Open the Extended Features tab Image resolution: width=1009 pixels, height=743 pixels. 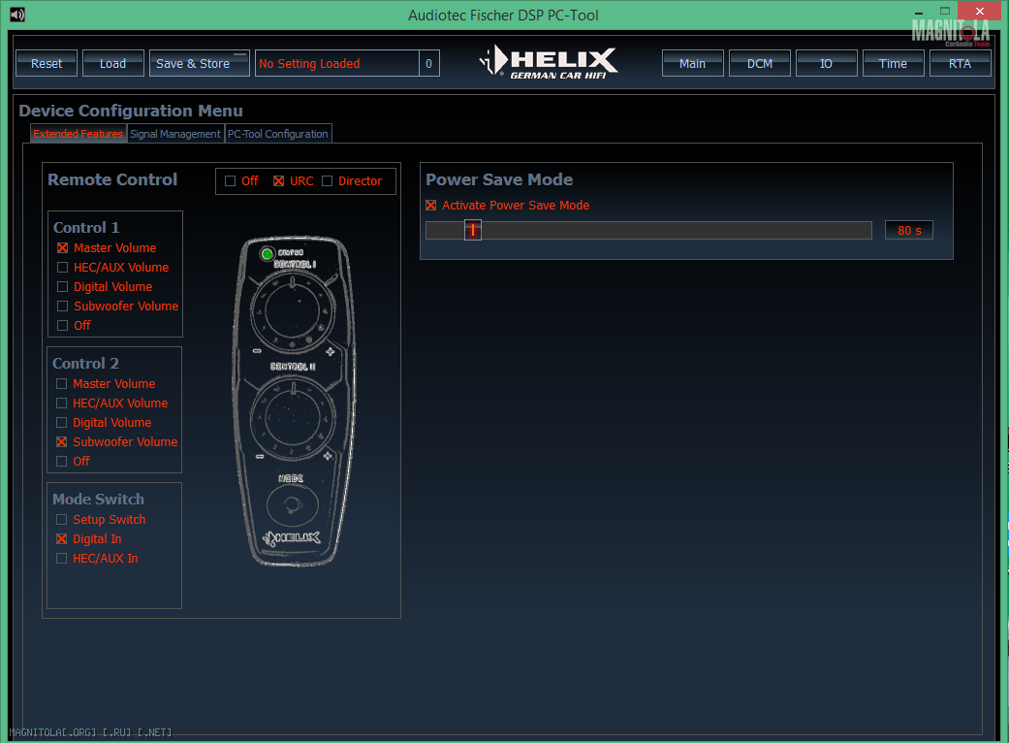(78, 134)
